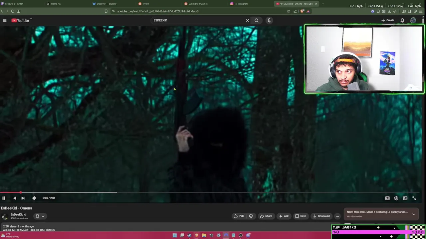Share page via address bar icon
The width and height of the screenshot is (426, 239).
[x=295, y=11]
